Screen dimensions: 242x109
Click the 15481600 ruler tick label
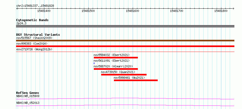pos(132,11)
